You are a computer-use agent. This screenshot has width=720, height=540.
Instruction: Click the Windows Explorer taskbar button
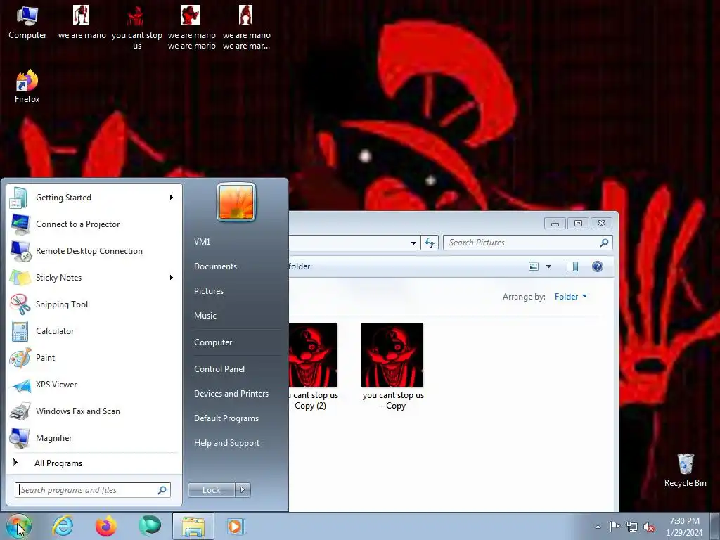pyautogui.click(x=193, y=526)
